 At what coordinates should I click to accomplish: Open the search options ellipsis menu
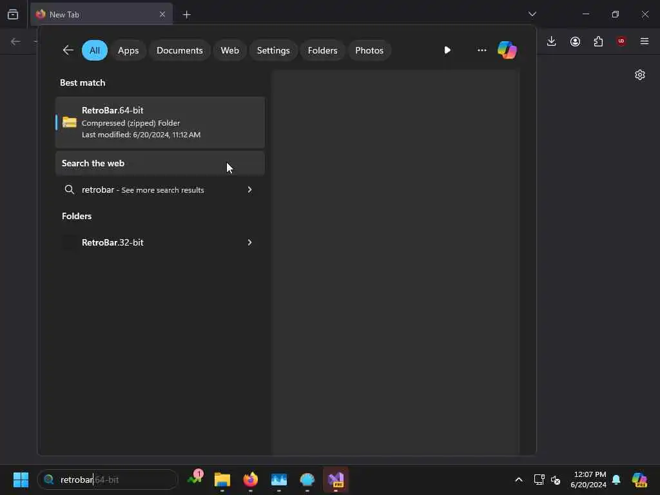(x=482, y=50)
